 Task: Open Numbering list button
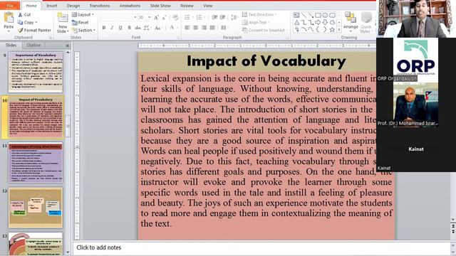[201, 17]
